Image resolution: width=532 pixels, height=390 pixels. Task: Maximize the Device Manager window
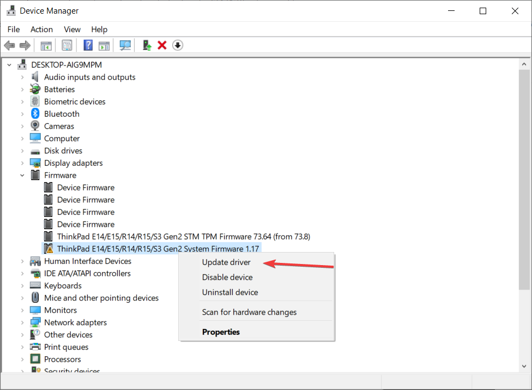click(x=483, y=11)
